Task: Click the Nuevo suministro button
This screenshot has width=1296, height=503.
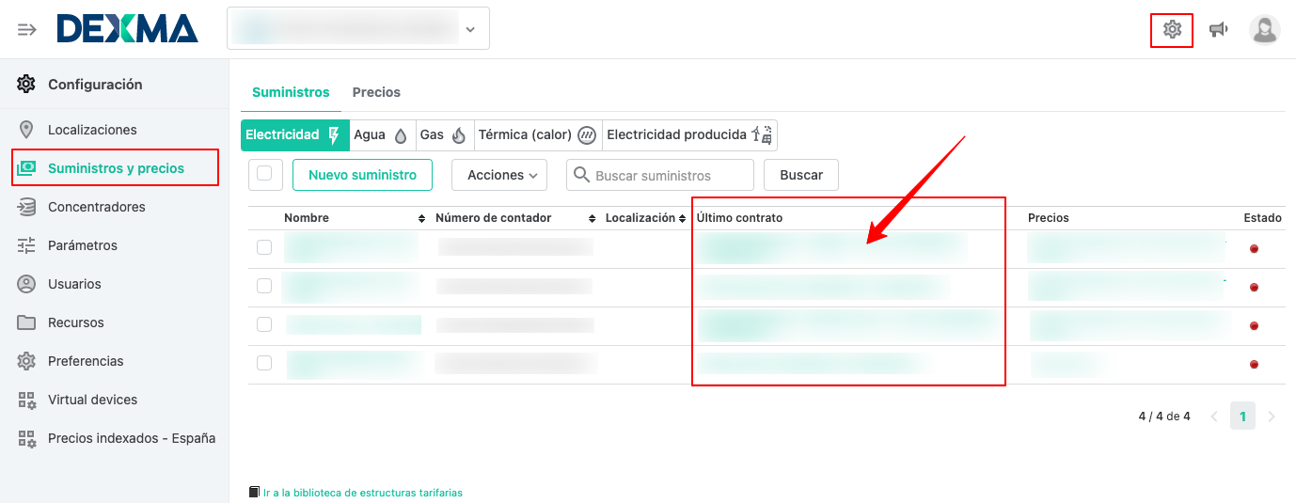Action: (x=362, y=175)
